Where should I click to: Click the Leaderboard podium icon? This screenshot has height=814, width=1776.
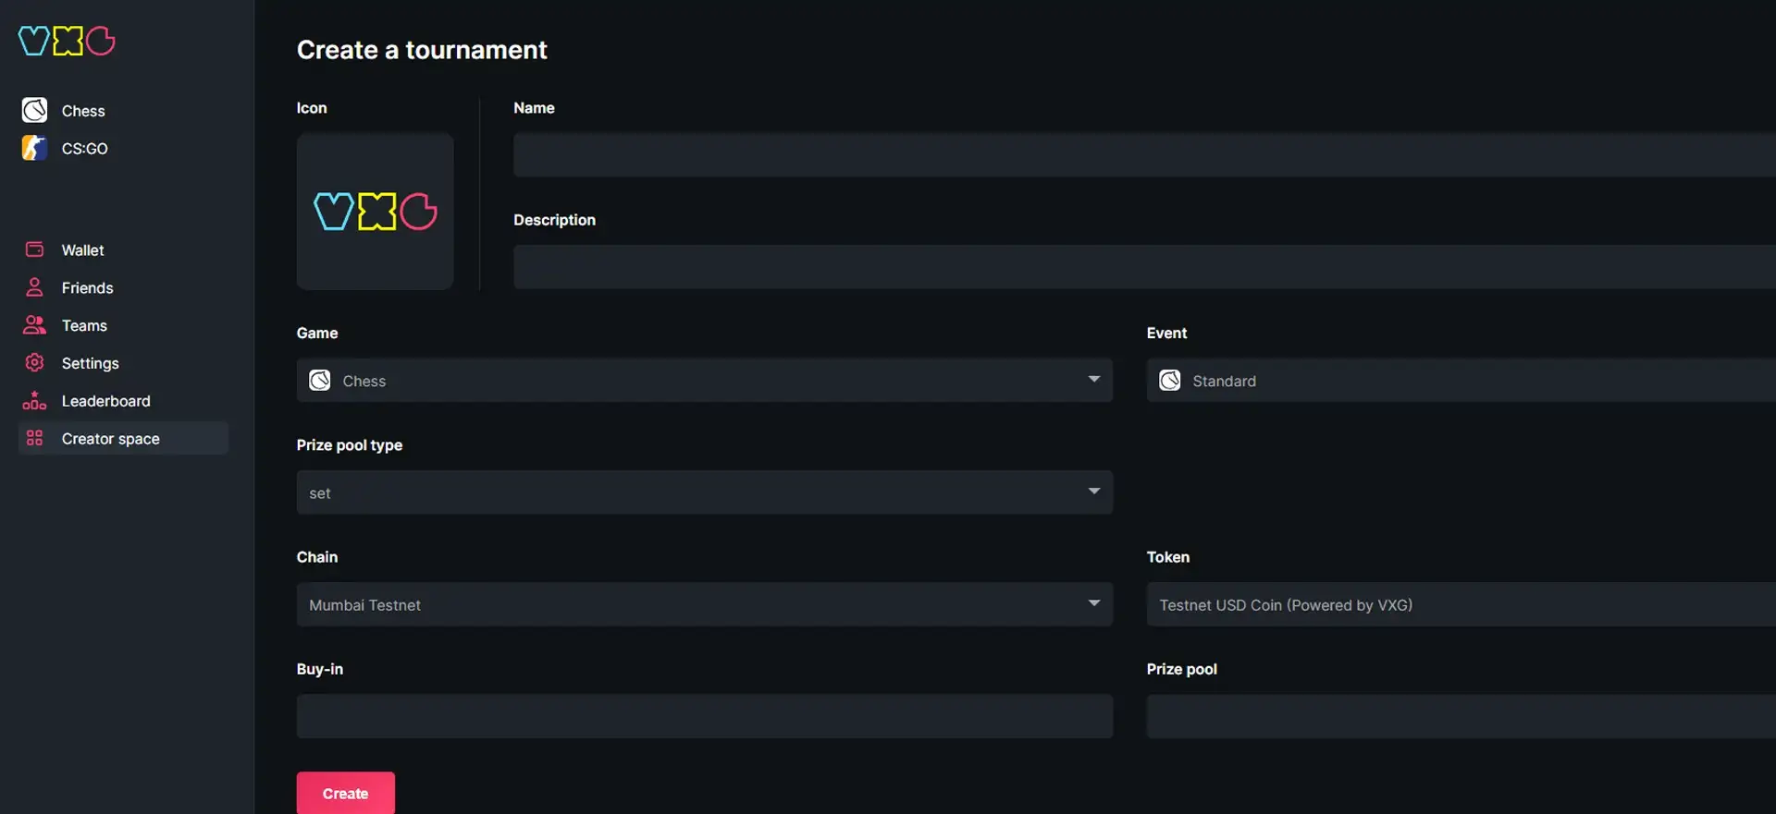click(x=34, y=401)
